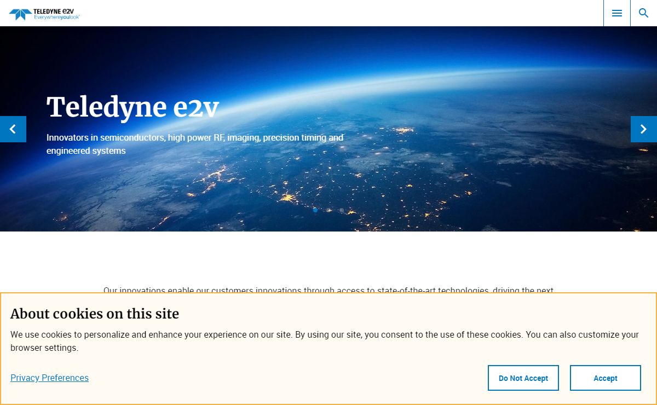This screenshot has height=405, width=657.
Task: Click the 'Our innovations enable our customers' text
Action: tap(328, 290)
